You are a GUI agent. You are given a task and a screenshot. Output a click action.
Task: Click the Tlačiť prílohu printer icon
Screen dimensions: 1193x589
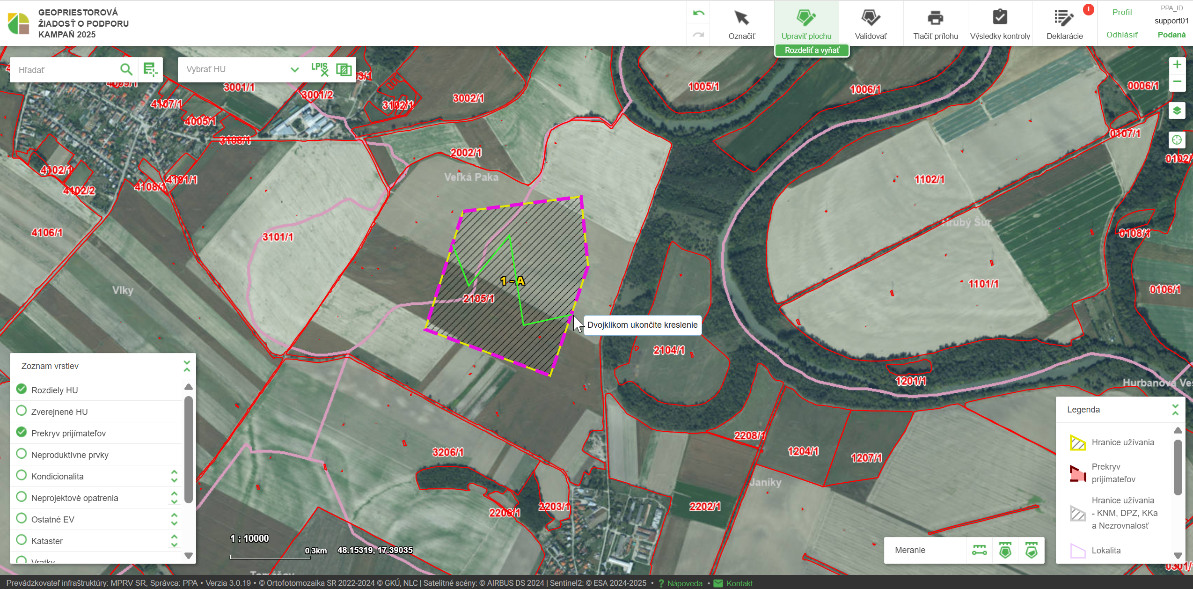935,19
